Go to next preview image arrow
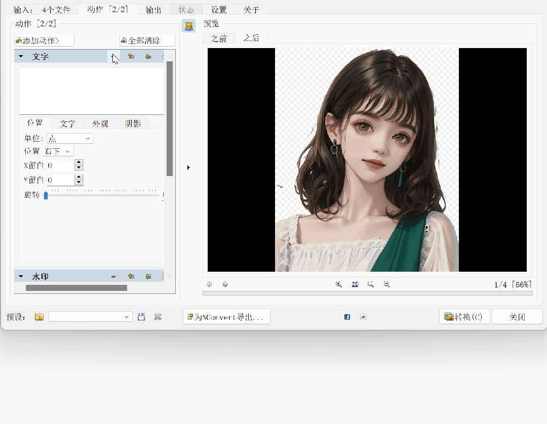The height and width of the screenshot is (424, 547). [x=225, y=285]
